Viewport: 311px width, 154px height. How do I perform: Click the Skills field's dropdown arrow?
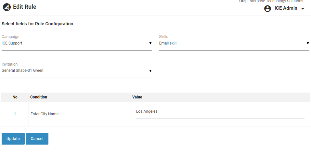point(307,43)
